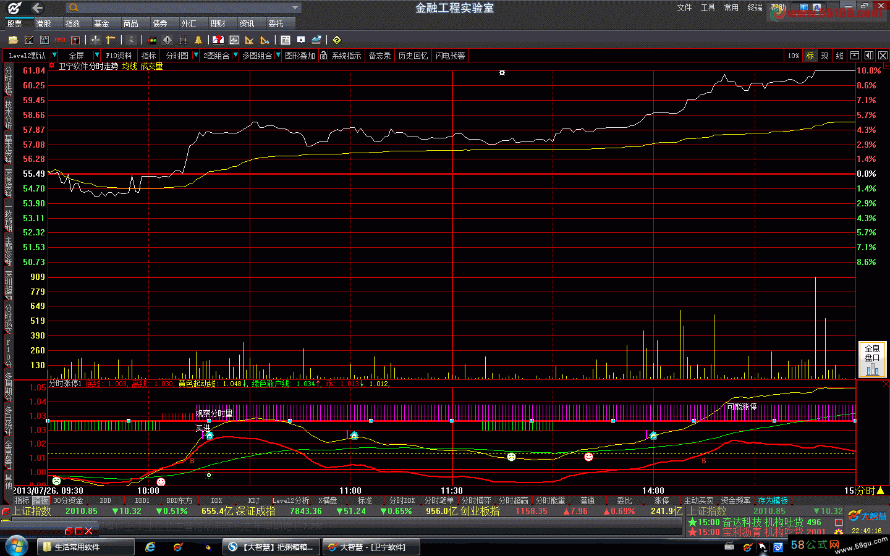Click the binoculars search icon
Image resolution: width=890 pixels, height=556 pixels.
point(183,40)
